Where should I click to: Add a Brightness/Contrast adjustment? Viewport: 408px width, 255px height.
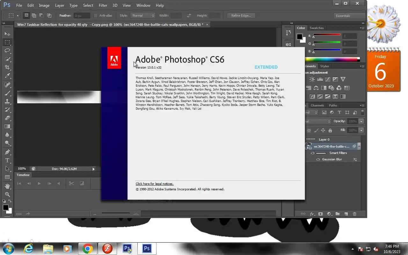pos(312,79)
